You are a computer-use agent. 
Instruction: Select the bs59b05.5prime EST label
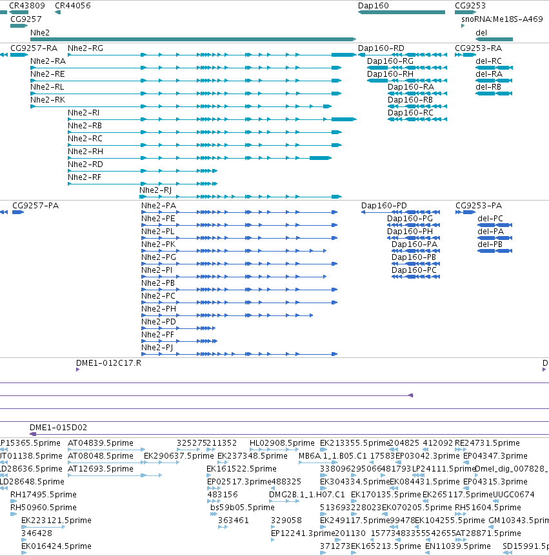pos(242,508)
